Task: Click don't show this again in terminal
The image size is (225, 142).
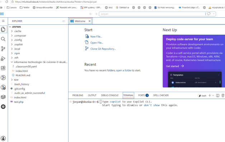Action: (x=152, y=105)
